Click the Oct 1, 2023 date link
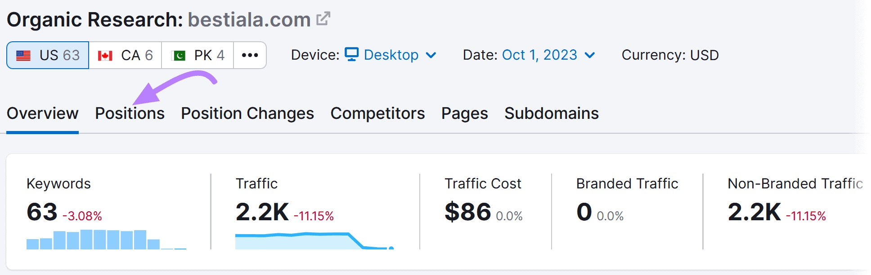The height and width of the screenshot is (275, 871). pos(539,55)
